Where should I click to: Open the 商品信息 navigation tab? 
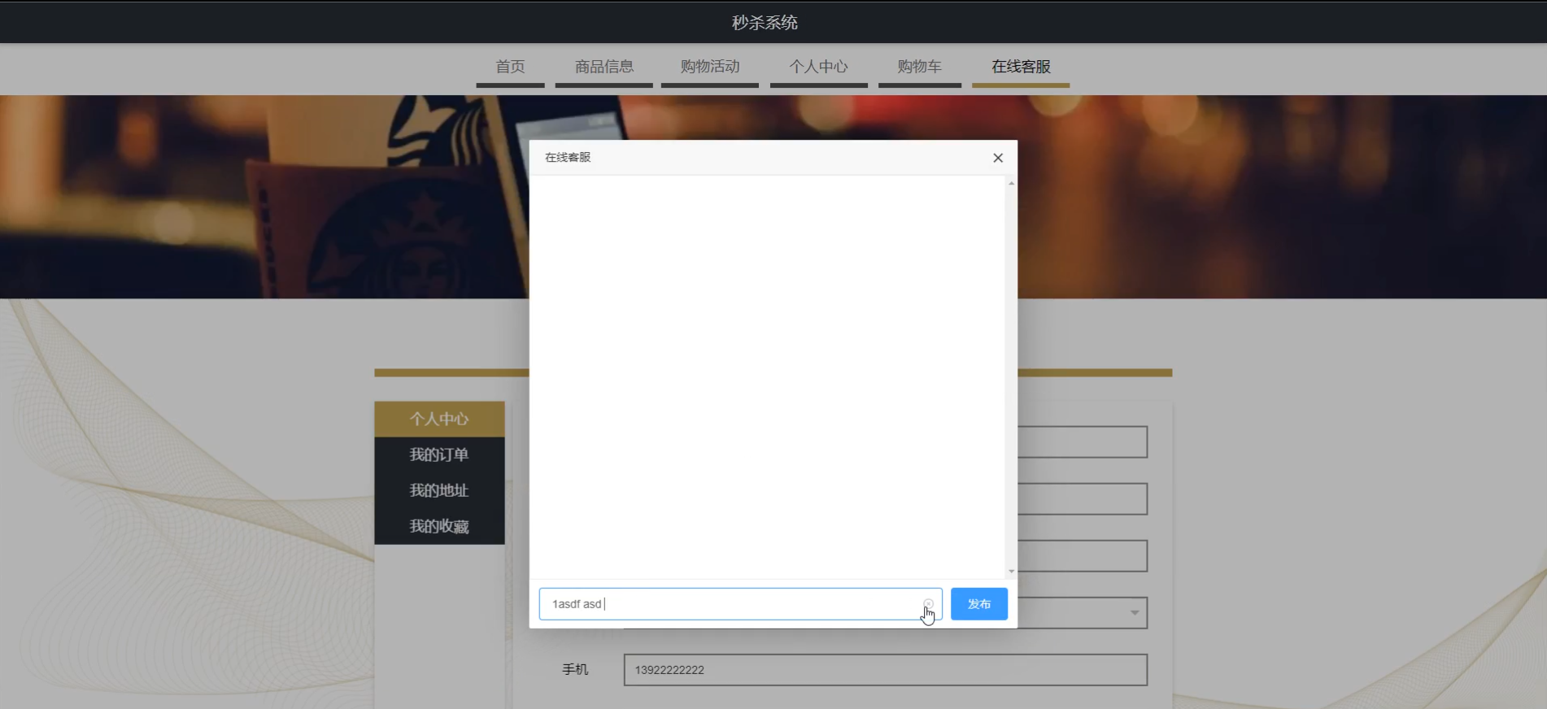tap(604, 67)
